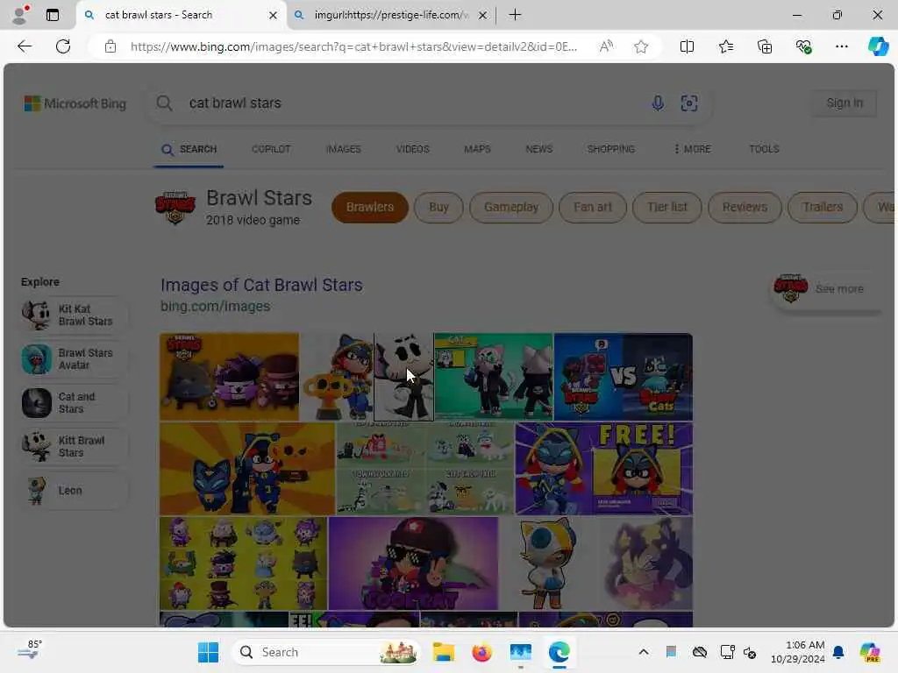Screen dimensions: 898x673
Task: Click the Sign in button
Action: 845,103
